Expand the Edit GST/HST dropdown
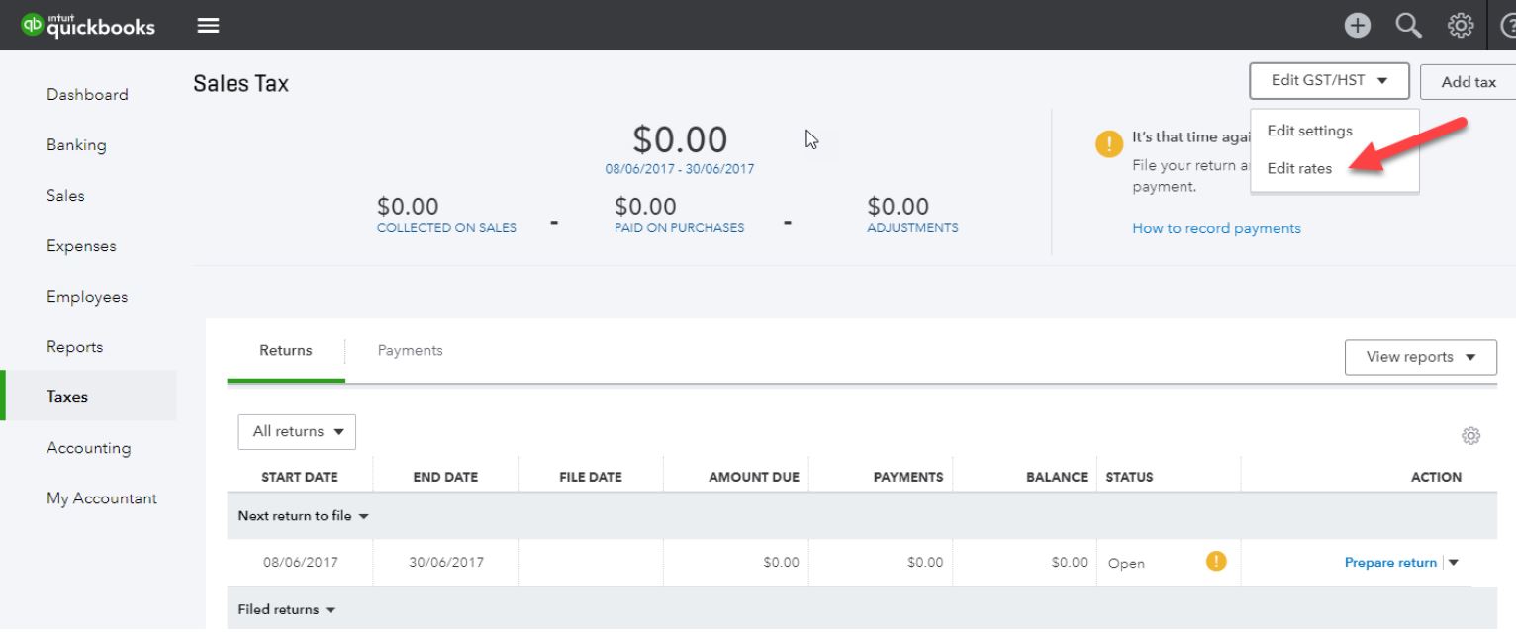The width and height of the screenshot is (1516, 632). (x=1329, y=81)
